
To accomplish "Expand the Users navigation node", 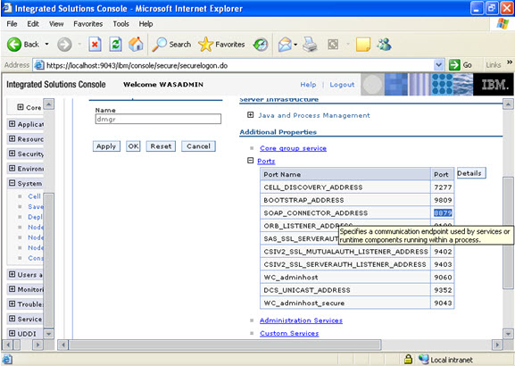I will (x=12, y=274).
